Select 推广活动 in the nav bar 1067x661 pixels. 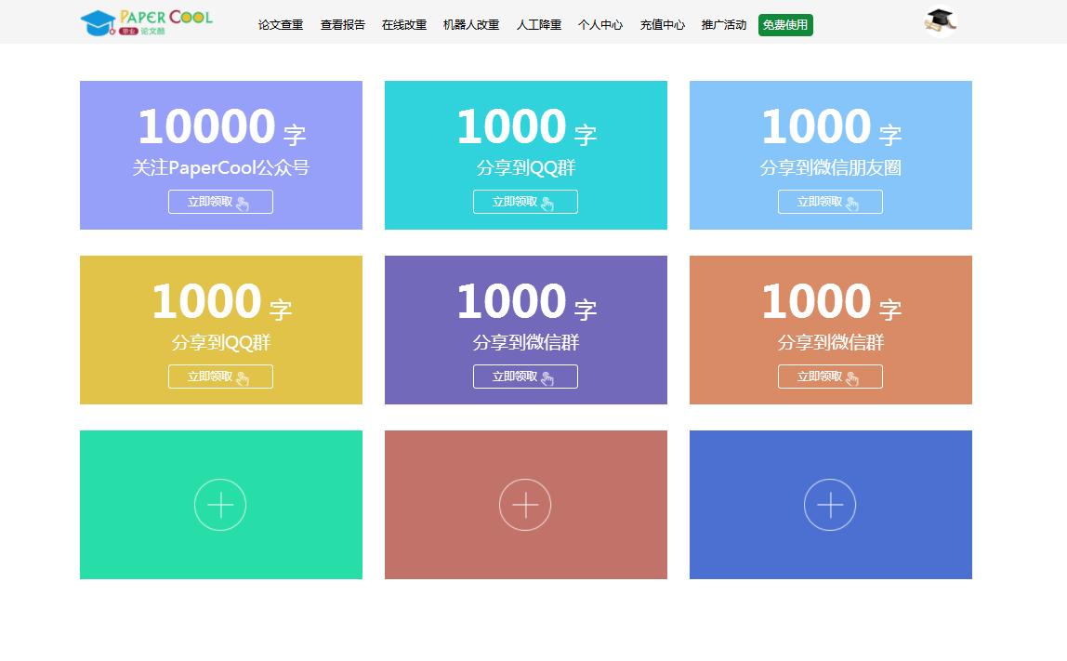724,25
